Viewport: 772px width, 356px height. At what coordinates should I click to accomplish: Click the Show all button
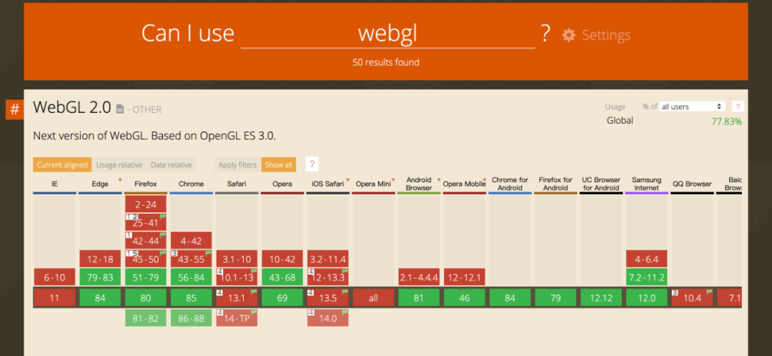click(x=279, y=165)
